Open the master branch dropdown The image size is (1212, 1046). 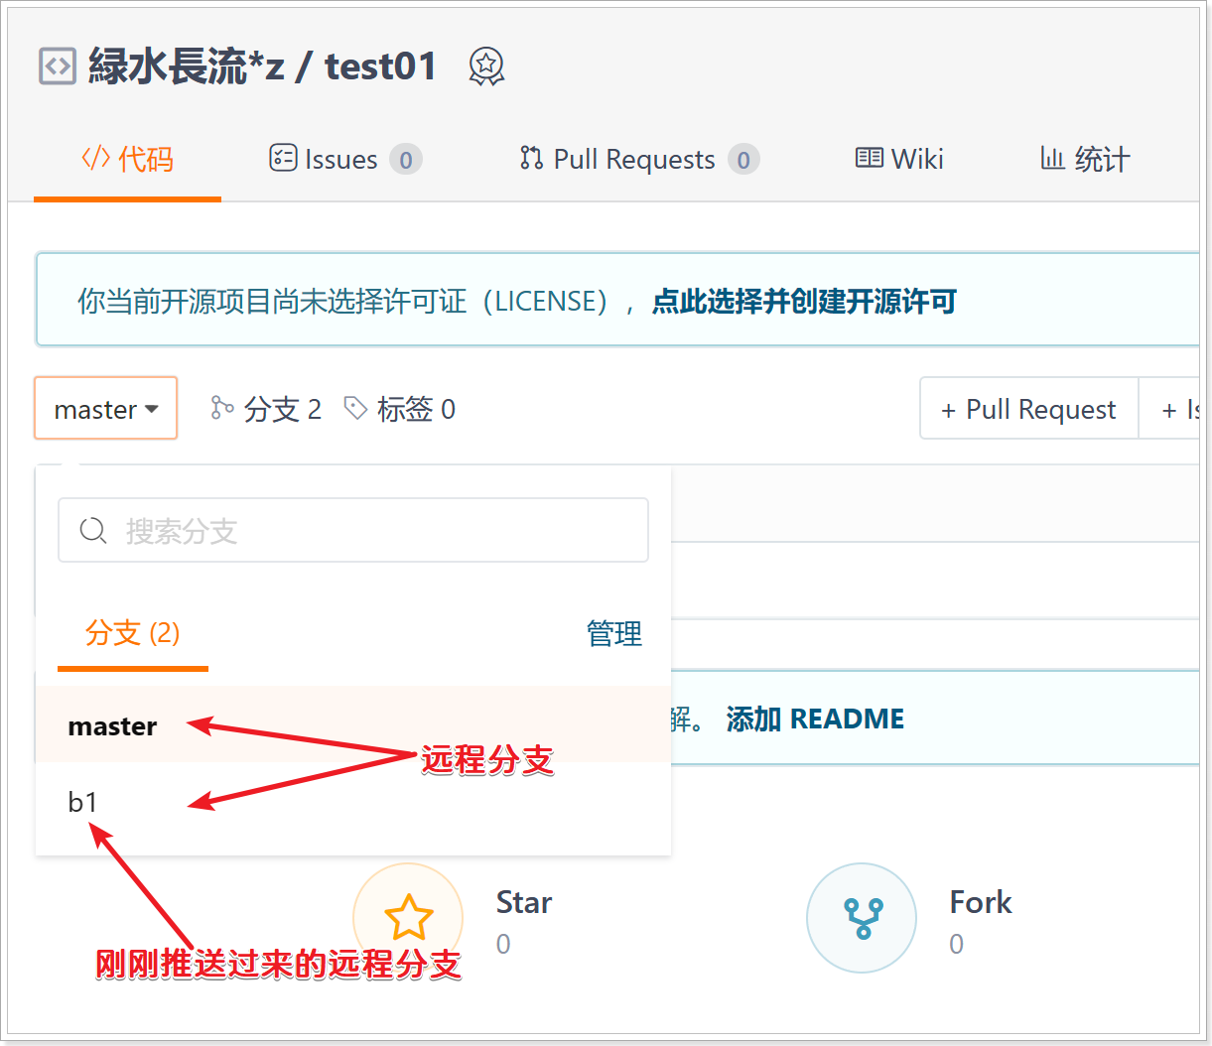(106, 408)
